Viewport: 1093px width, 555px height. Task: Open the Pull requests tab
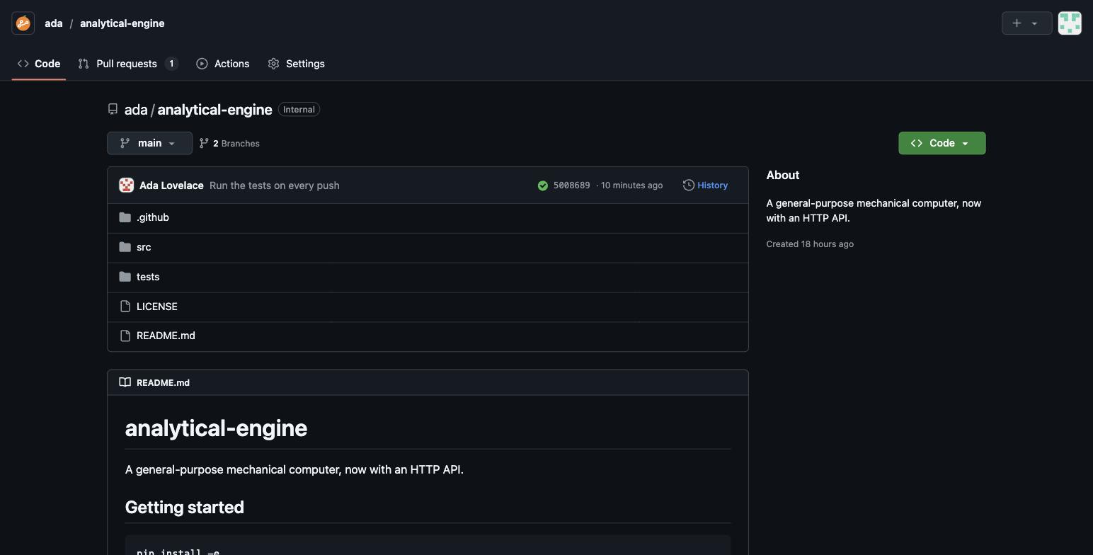click(x=127, y=64)
